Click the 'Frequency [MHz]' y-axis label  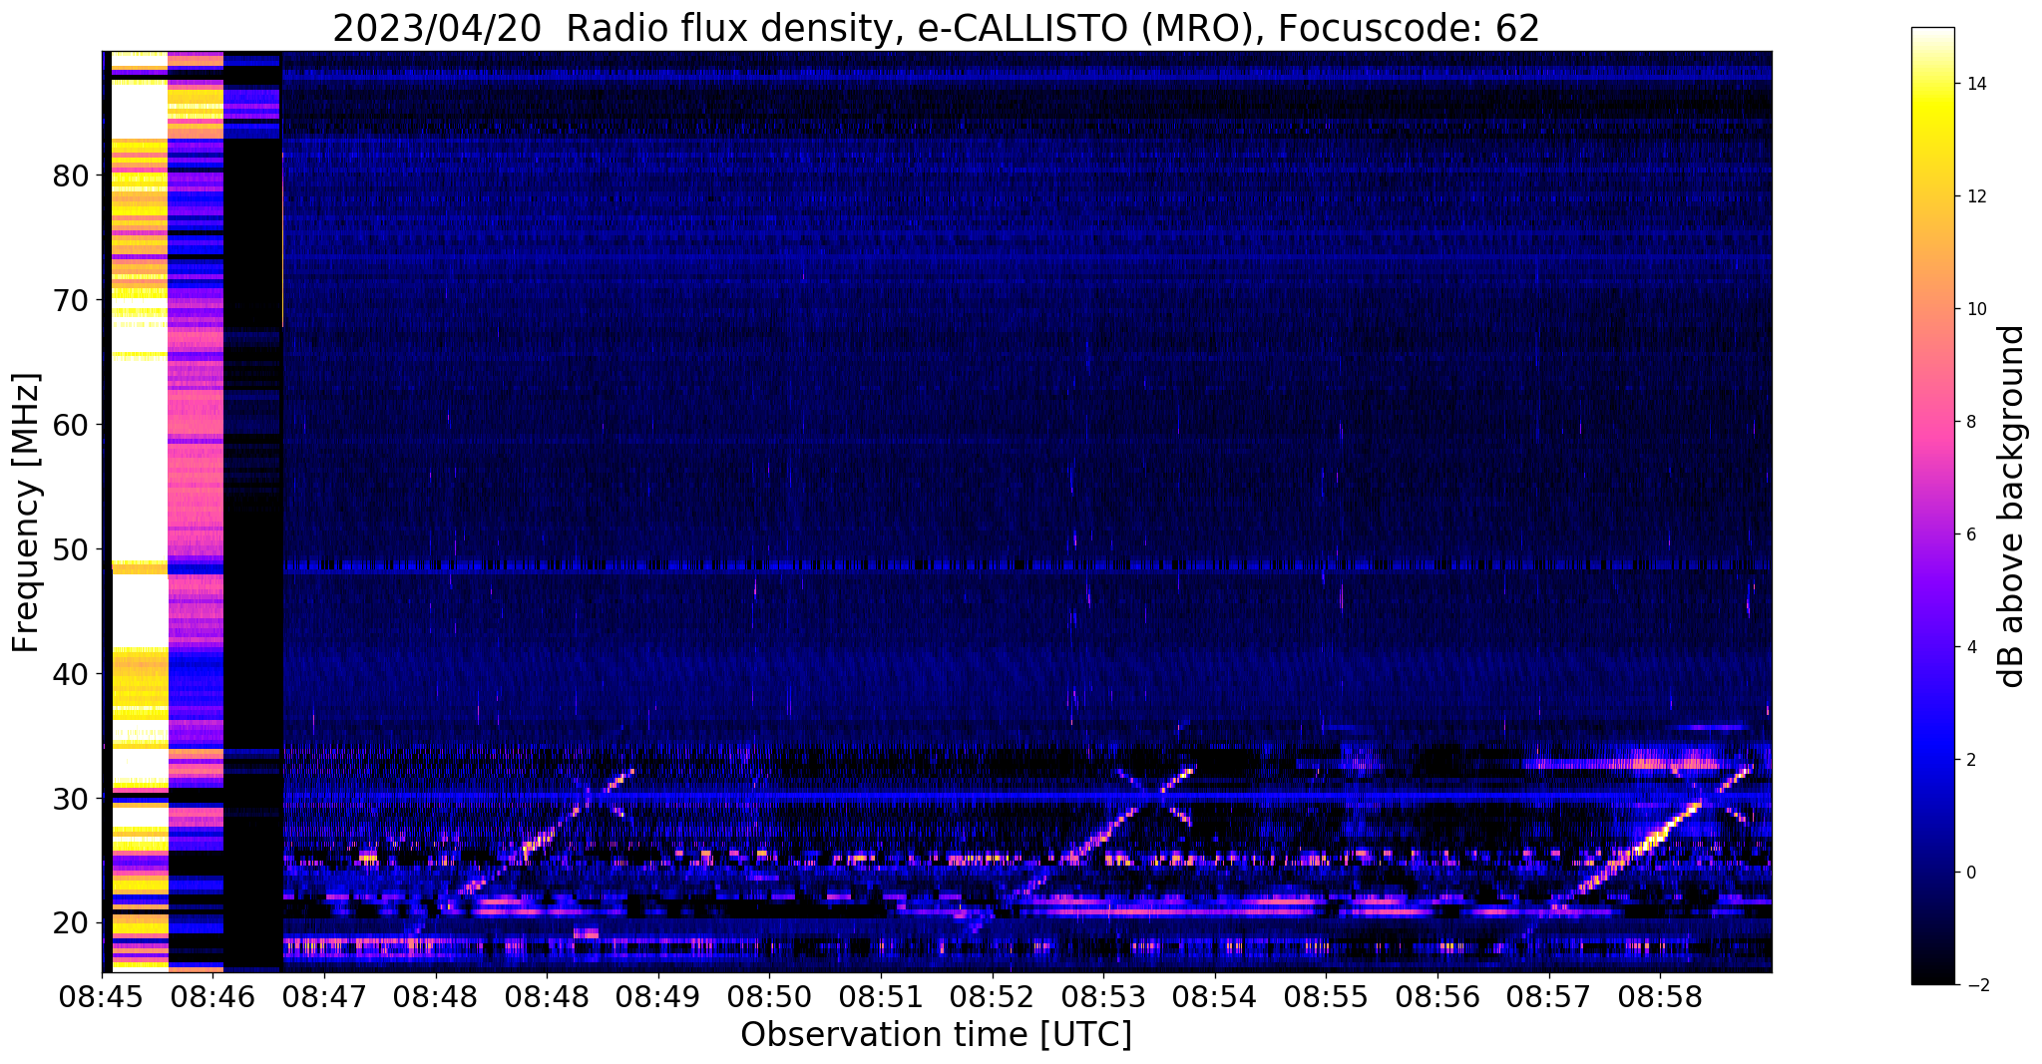[x=27, y=513]
